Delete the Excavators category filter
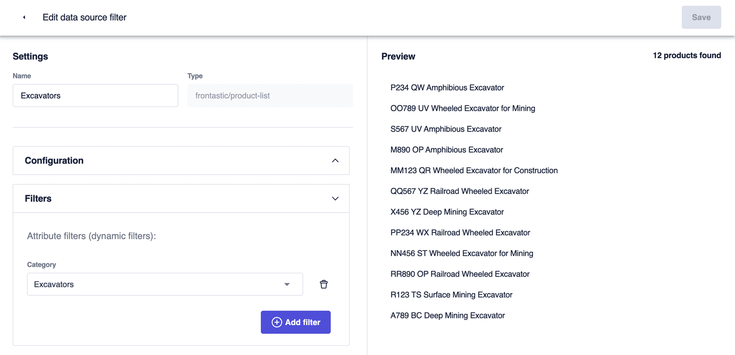 (x=324, y=284)
